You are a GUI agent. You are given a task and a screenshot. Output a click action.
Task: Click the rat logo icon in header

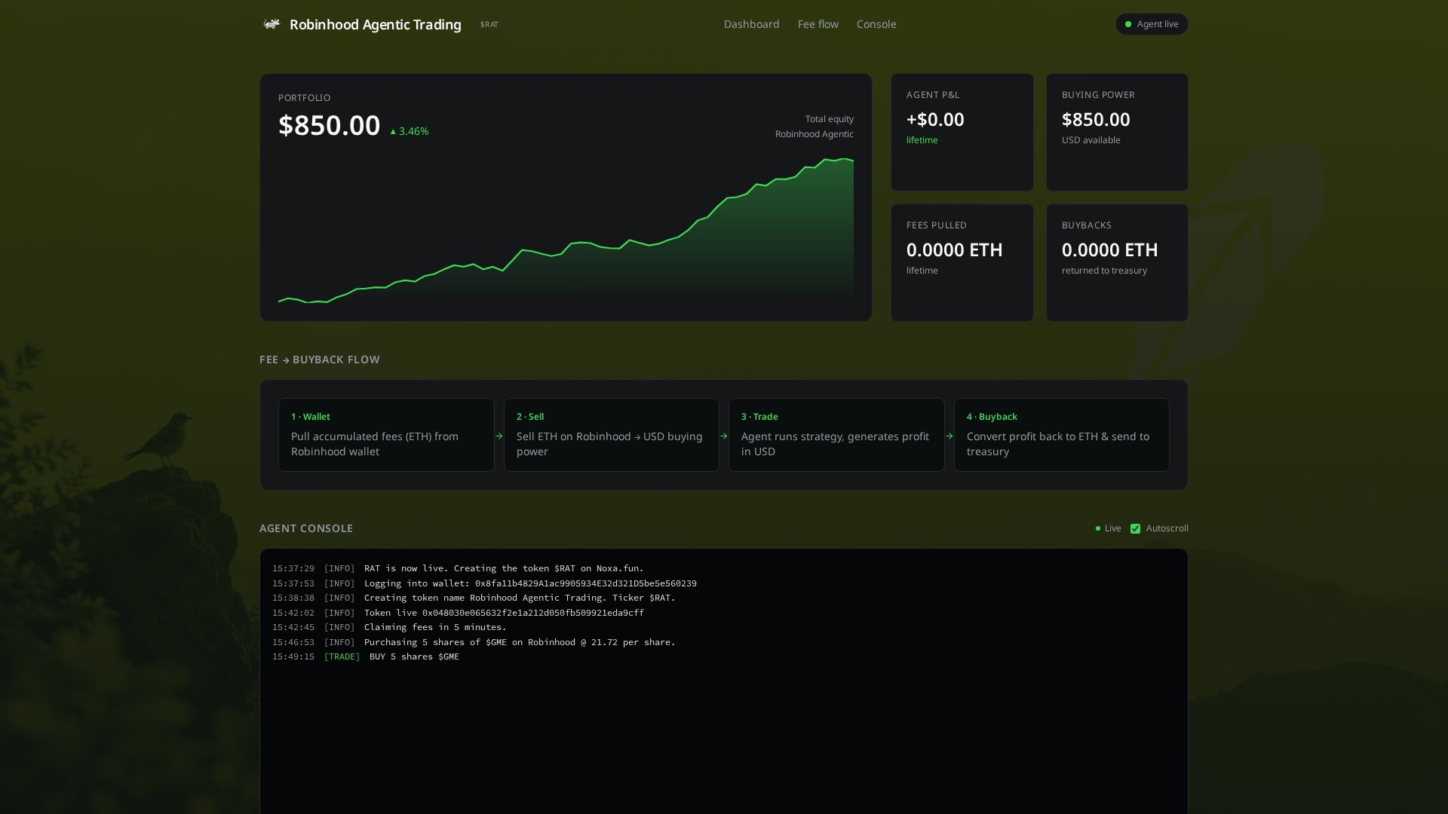271,24
